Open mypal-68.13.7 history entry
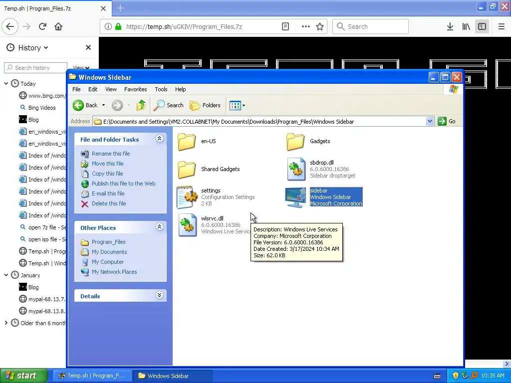Image resolution: width=511 pixels, height=383 pixels. click(42, 299)
